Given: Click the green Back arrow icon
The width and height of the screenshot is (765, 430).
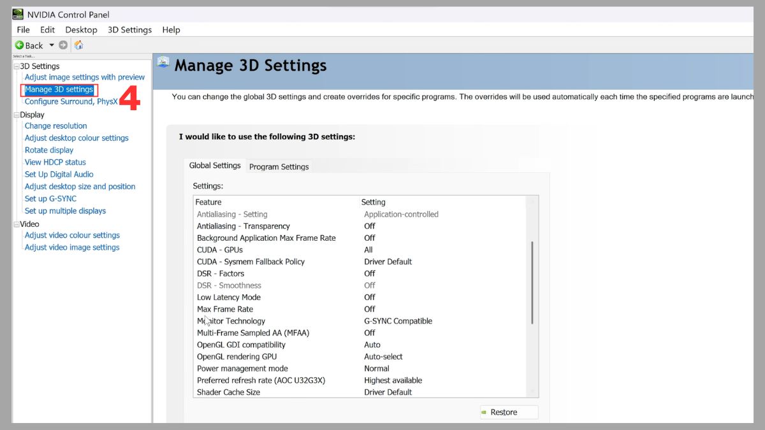Looking at the screenshot, I should [x=20, y=45].
